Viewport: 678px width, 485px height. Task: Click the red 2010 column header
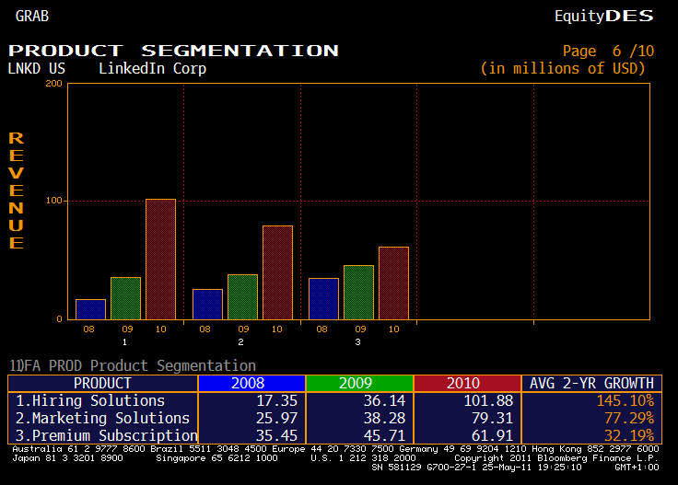[x=466, y=383]
